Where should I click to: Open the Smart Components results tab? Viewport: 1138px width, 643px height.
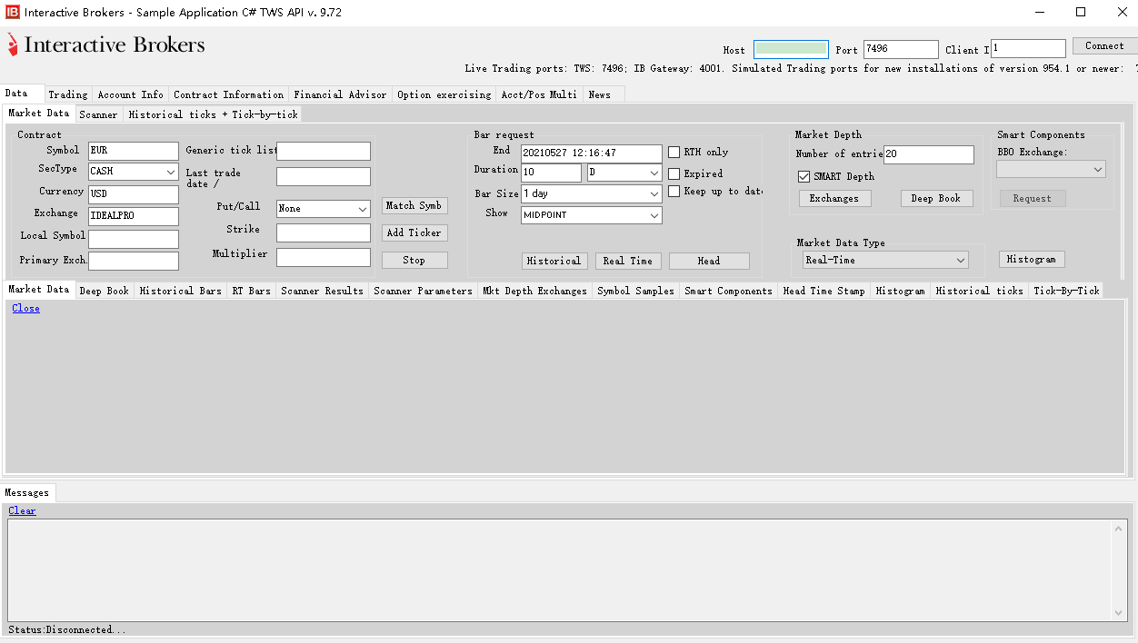[728, 291]
